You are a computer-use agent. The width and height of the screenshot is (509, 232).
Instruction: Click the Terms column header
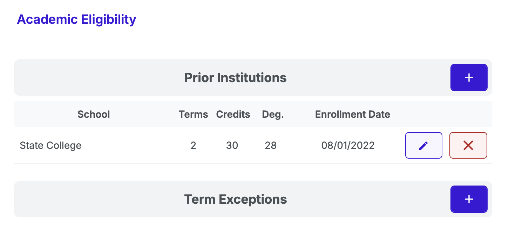(x=193, y=114)
